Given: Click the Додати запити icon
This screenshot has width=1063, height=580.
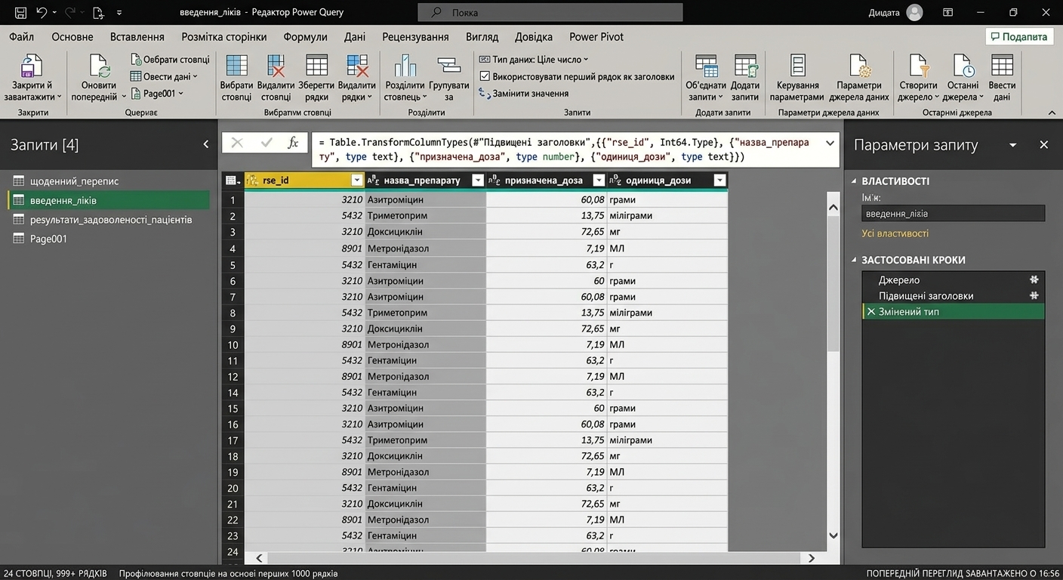Looking at the screenshot, I should [745, 66].
